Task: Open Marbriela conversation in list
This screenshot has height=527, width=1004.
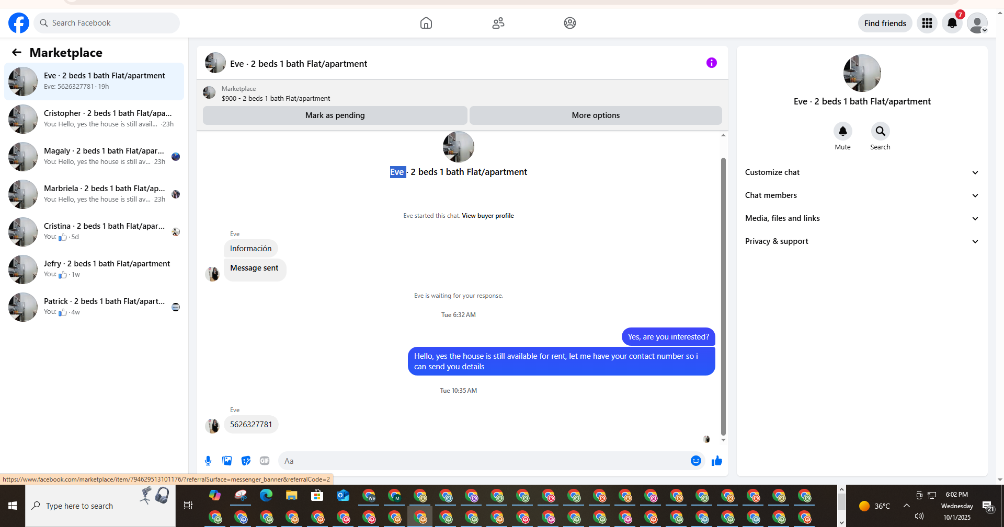Action: 94,194
